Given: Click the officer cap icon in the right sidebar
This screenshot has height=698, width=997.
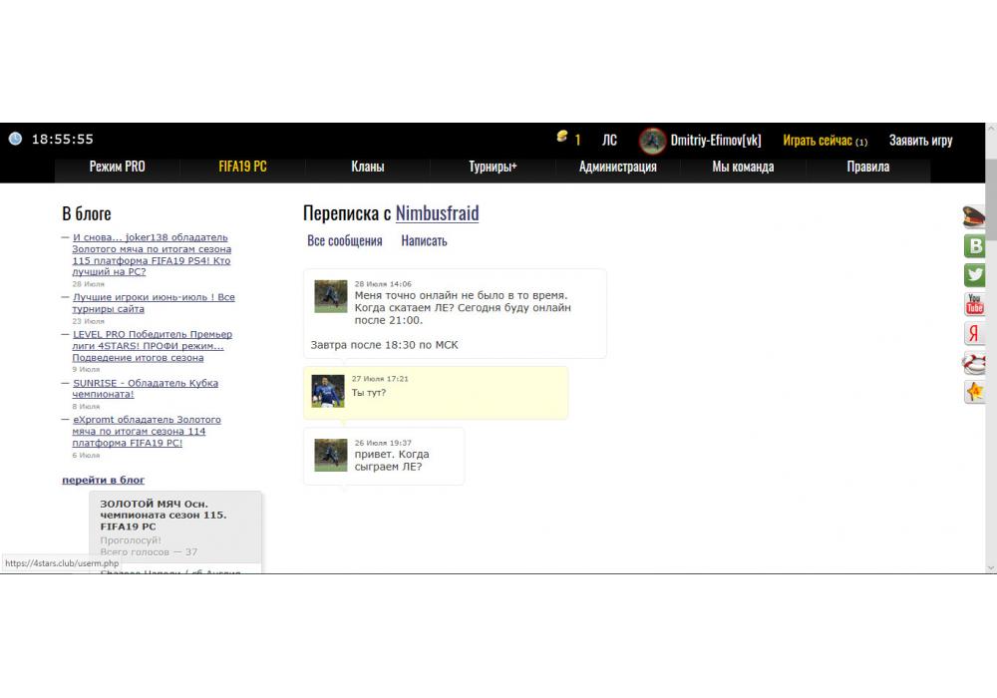Looking at the screenshot, I should pos(974,216).
